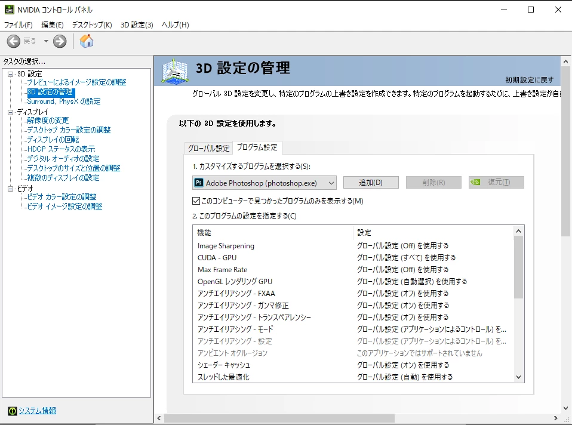The height and width of the screenshot is (425, 572).
Task: Click settings list scroll-down arrow
Action: (518, 377)
